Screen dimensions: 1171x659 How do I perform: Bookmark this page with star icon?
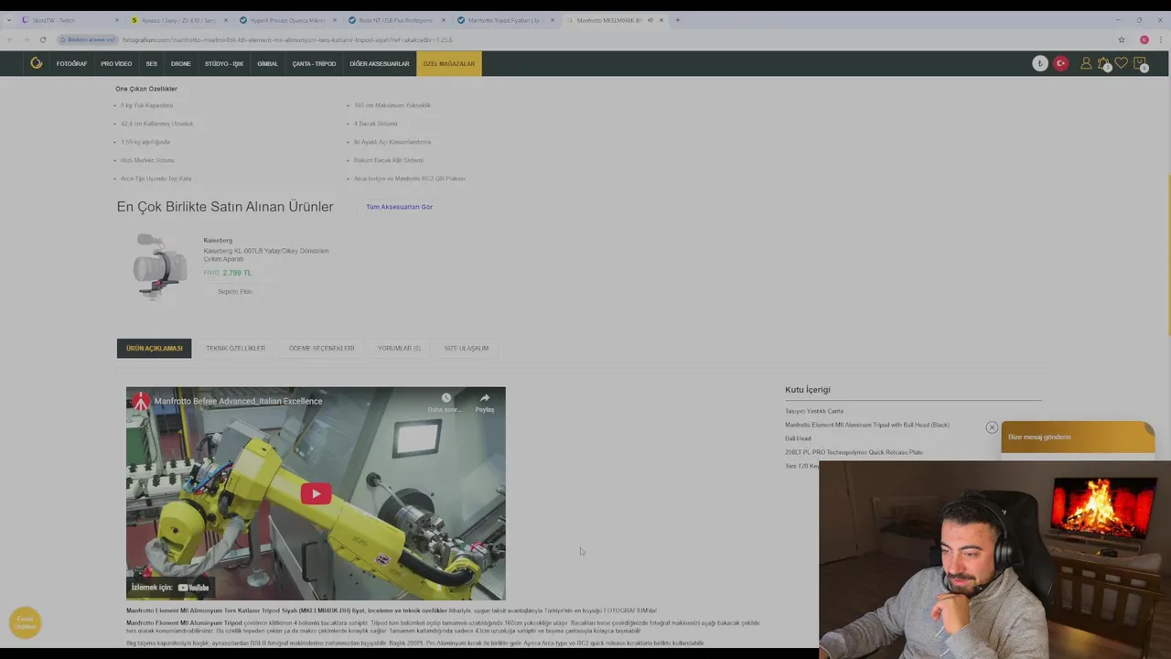coord(1122,39)
